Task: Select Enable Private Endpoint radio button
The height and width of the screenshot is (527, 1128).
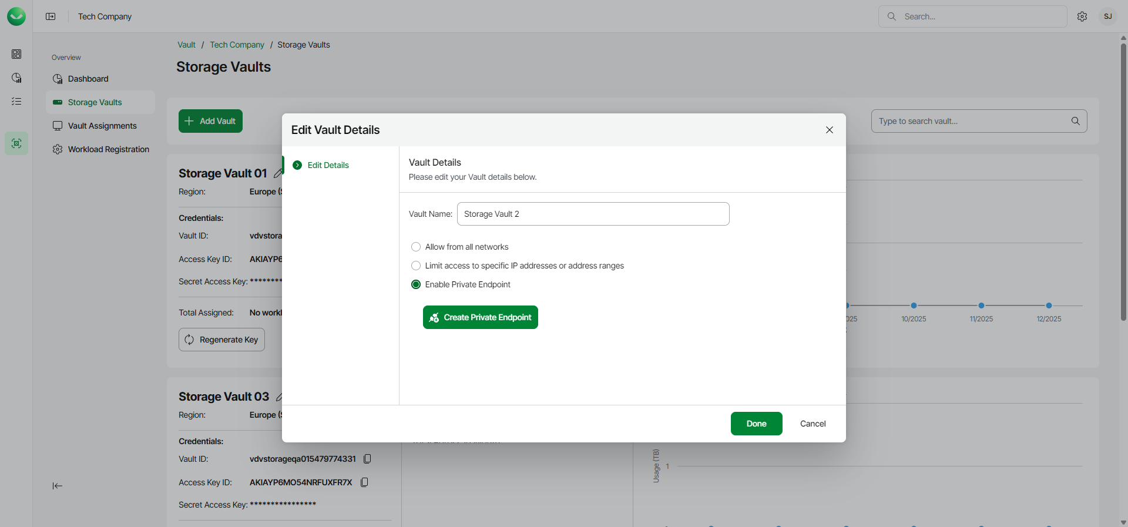Action: (x=416, y=284)
